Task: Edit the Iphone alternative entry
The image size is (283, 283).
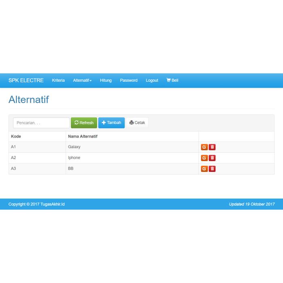Action: coord(204,158)
